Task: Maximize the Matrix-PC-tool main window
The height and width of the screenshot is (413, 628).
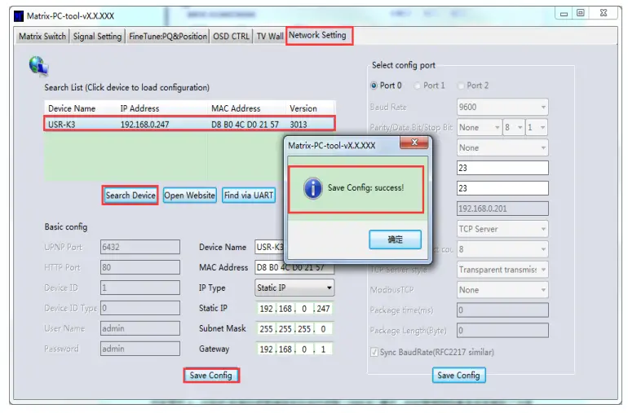Action: tap(581, 13)
